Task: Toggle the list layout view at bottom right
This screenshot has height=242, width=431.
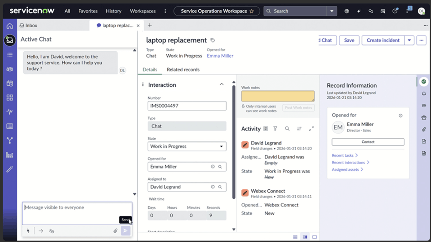Action: click(x=295, y=237)
